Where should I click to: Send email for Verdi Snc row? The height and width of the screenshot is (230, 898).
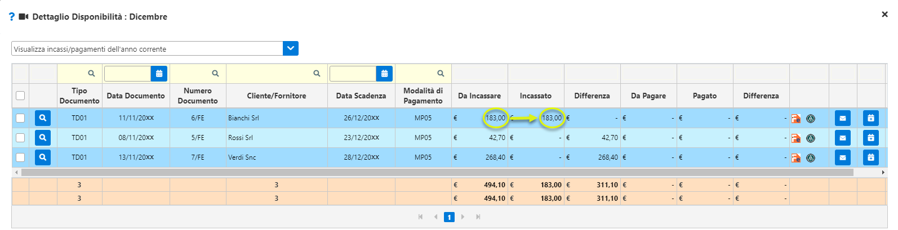tap(843, 157)
